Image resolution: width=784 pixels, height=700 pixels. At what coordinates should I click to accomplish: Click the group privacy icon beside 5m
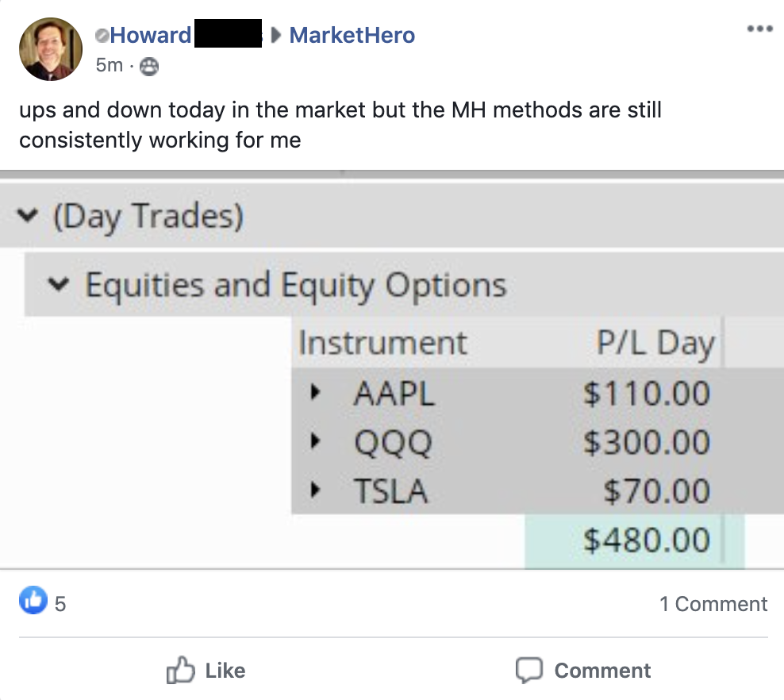tap(148, 67)
